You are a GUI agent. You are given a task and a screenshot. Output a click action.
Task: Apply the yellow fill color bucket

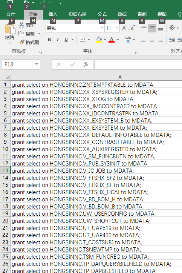click(99, 40)
